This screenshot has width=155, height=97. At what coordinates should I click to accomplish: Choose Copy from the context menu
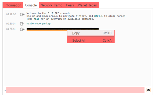click(91, 33)
